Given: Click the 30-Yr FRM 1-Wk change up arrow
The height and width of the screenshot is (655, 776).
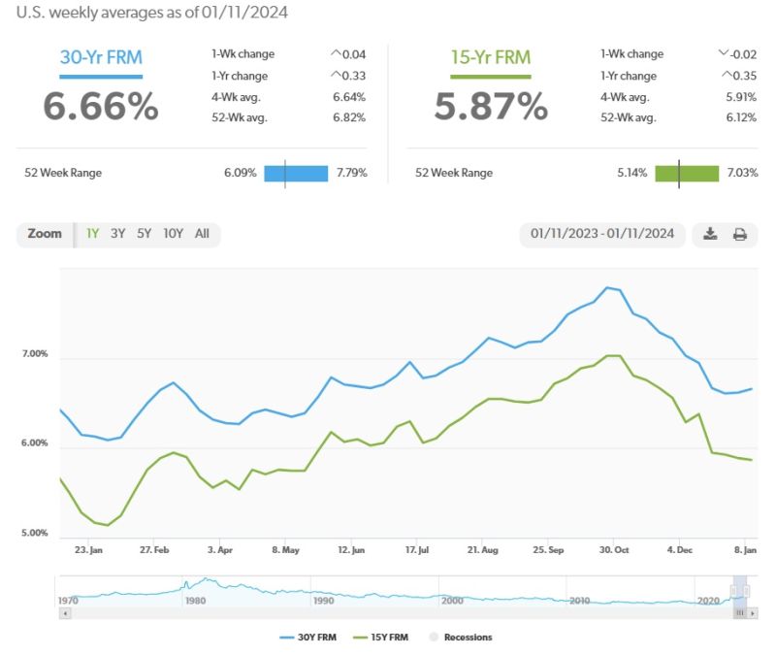Looking at the screenshot, I should point(336,54).
